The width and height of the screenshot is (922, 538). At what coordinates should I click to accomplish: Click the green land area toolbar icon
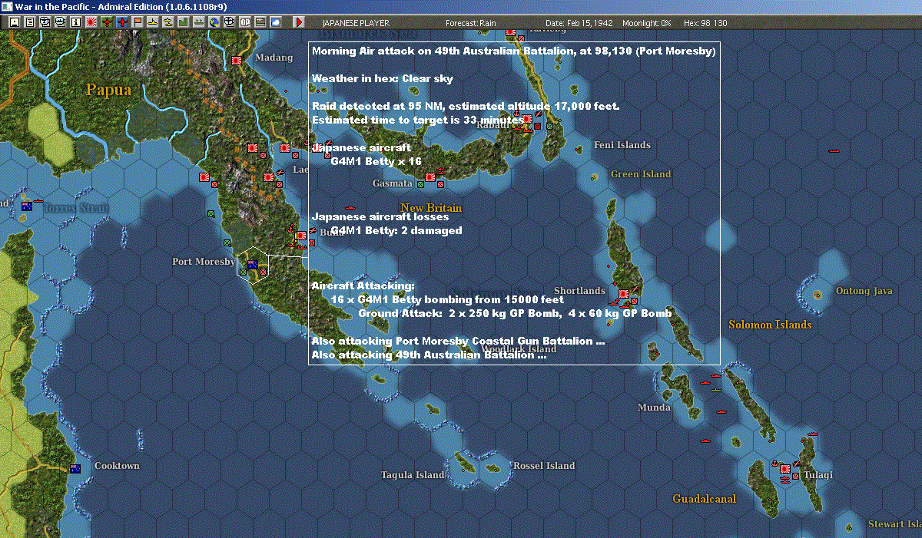(x=184, y=23)
